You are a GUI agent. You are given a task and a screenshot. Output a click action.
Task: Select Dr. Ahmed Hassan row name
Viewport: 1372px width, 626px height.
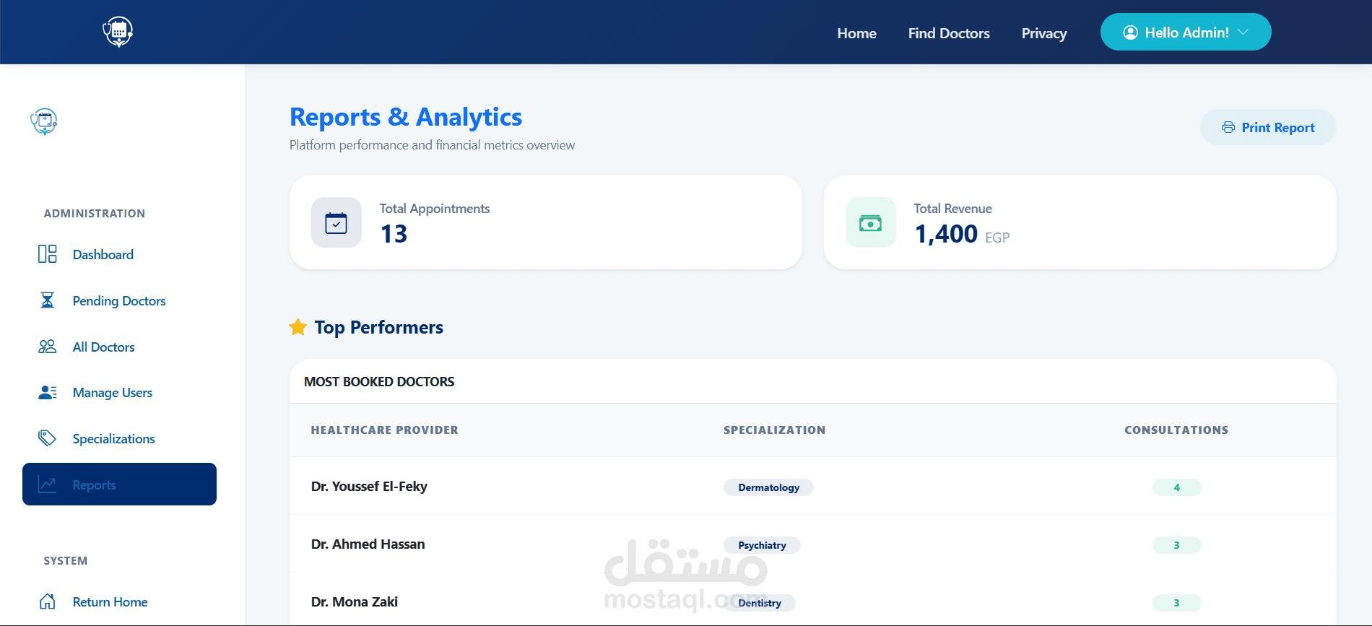click(x=368, y=544)
